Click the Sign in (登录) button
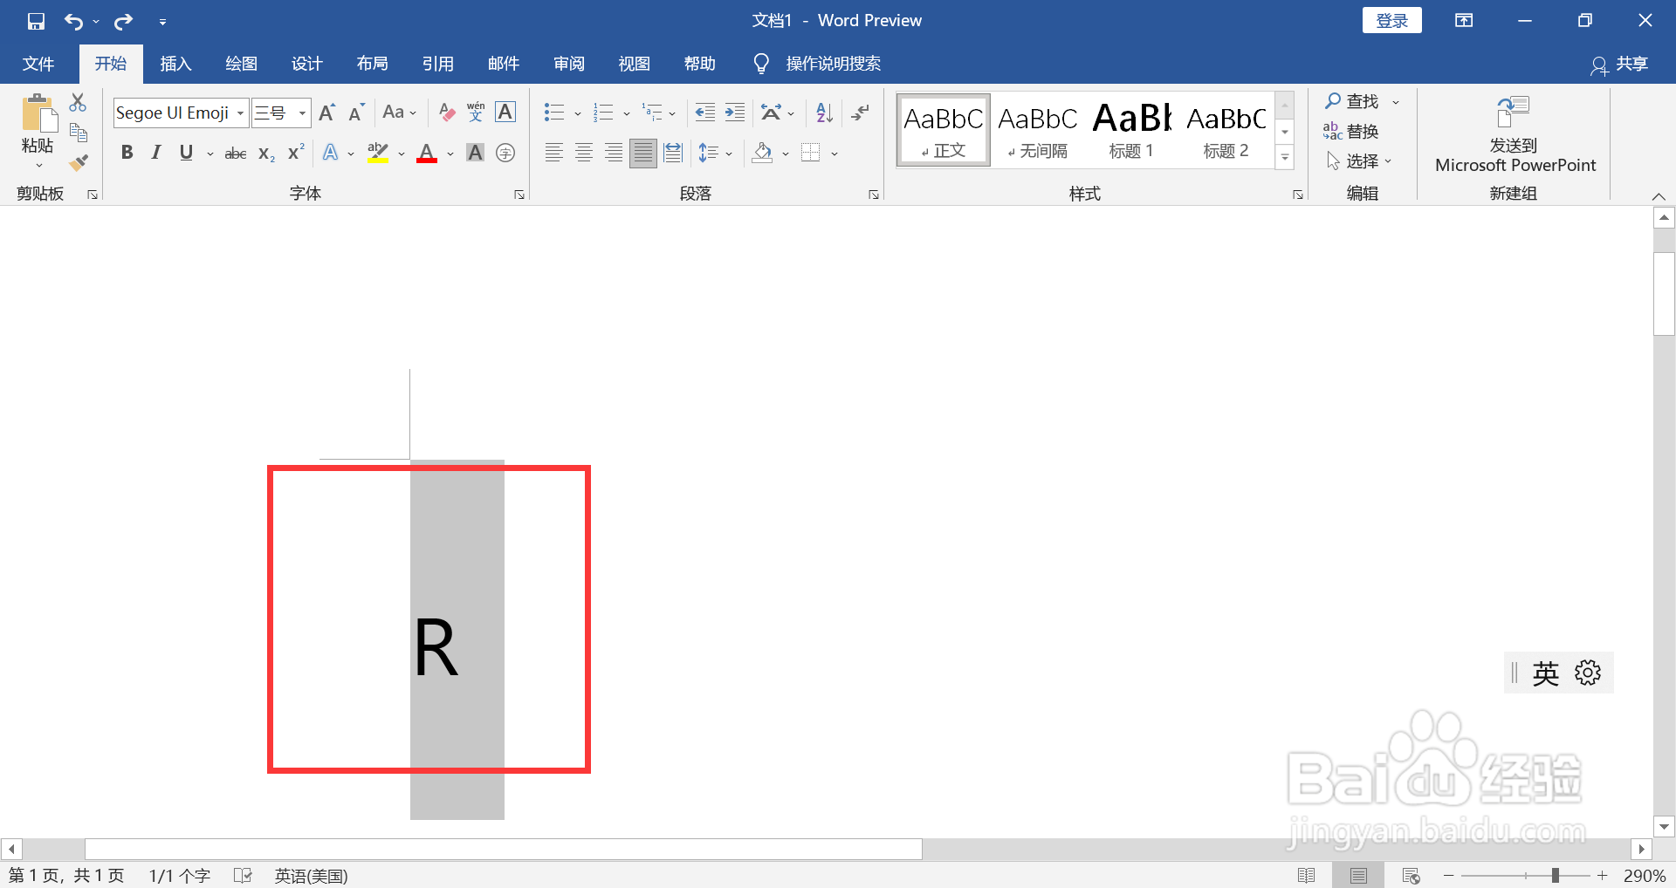This screenshot has height=888, width=1676. pos(1391,21)
